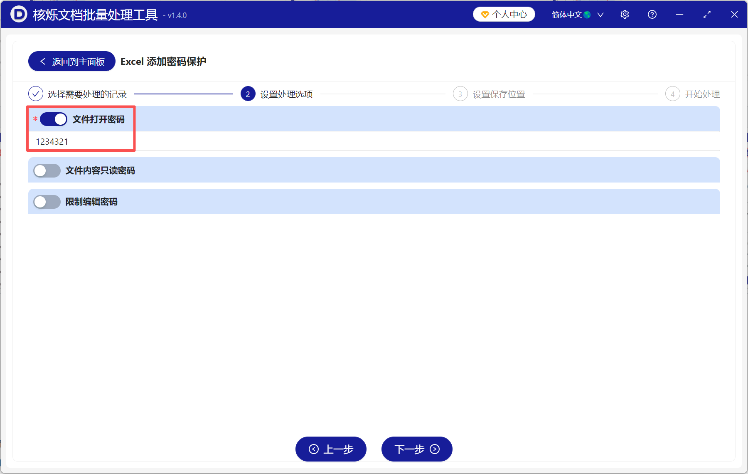Screen dimensions: 748x474
Task: Click step 2 circle icon 设置处理选项
Action: point(248,94)
